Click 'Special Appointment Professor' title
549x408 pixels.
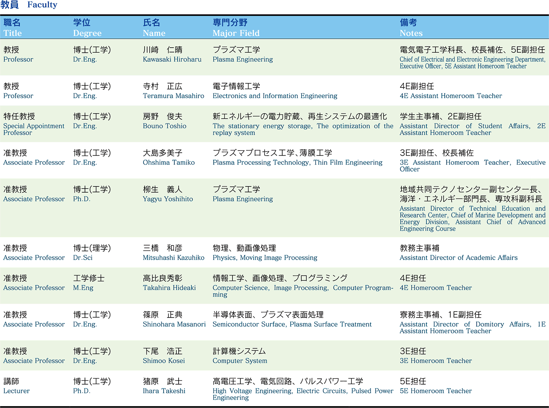34,129
